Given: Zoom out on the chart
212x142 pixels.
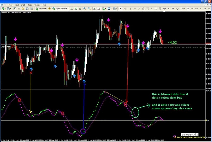Looking at the screenshot, I should click(x=89, y=9).
